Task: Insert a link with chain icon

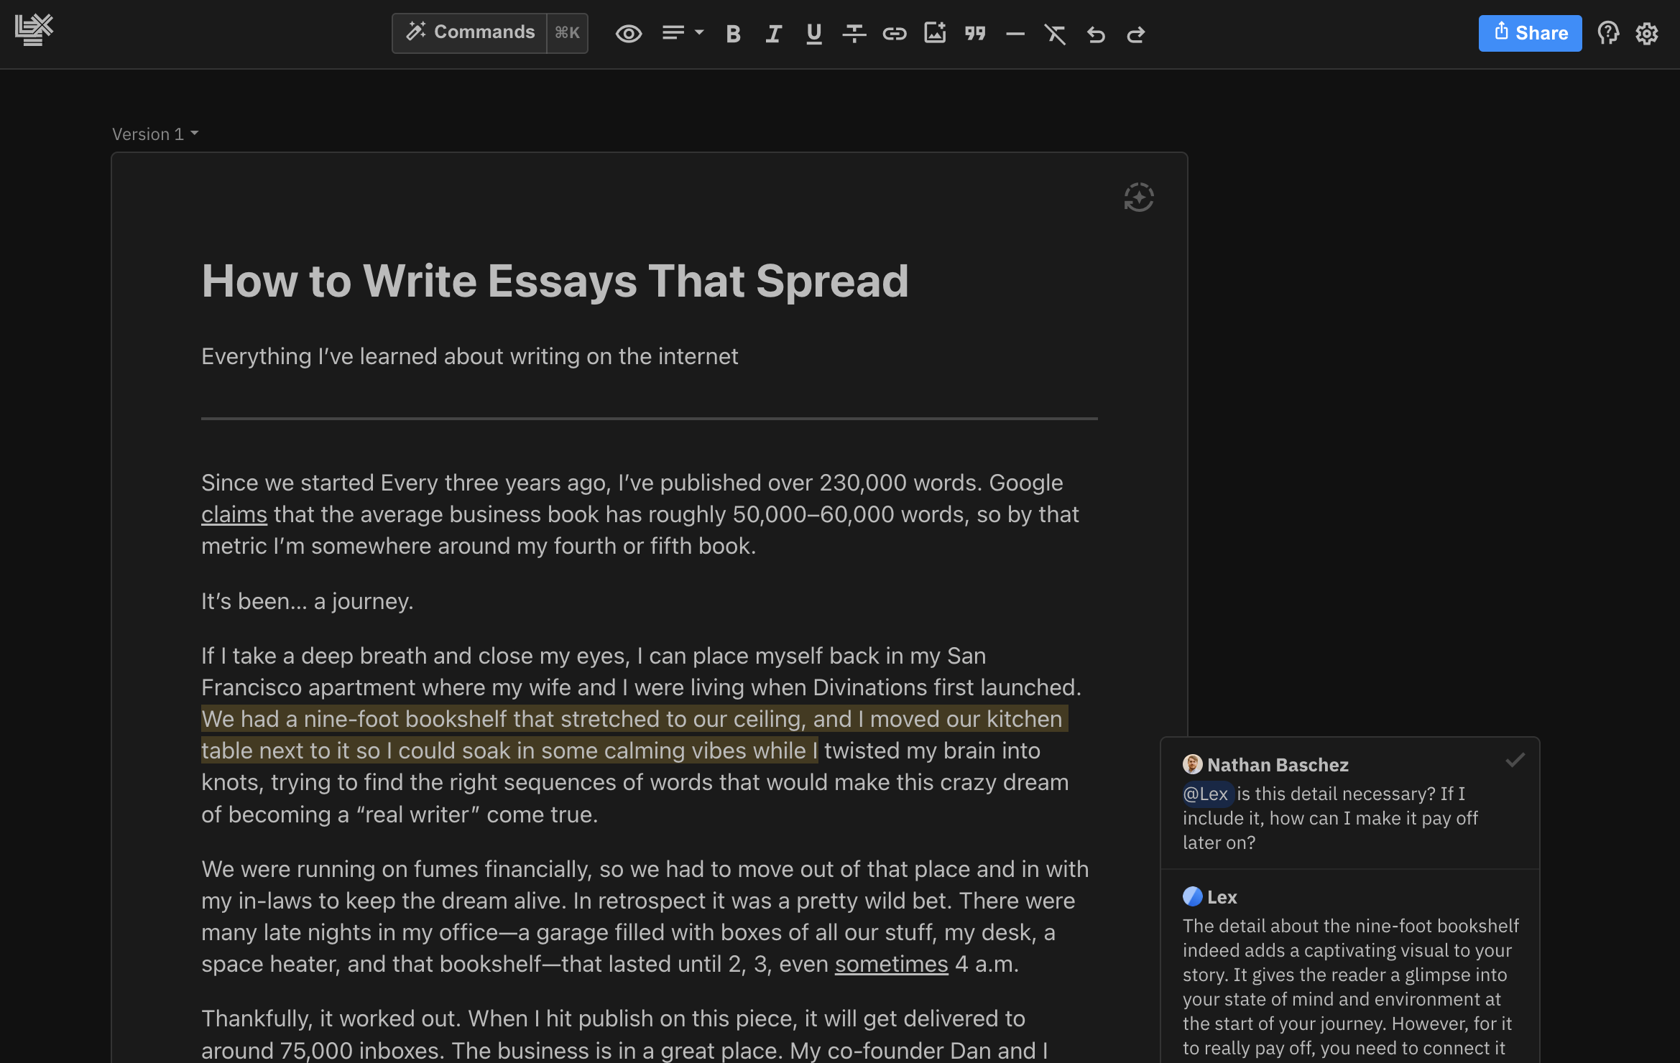Action: [894, 34]
